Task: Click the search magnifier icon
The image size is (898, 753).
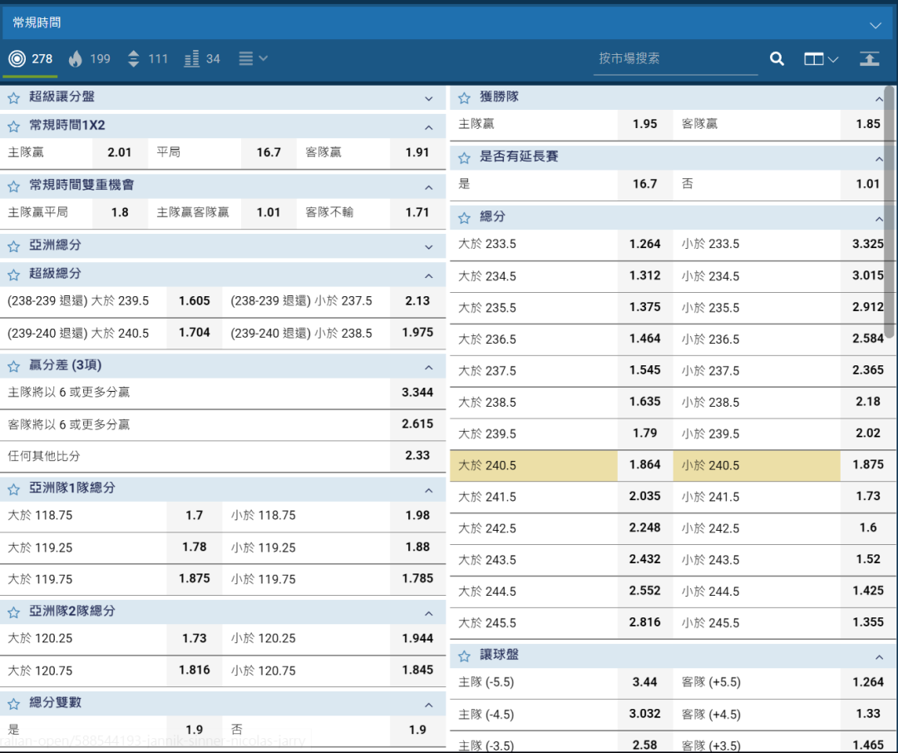Action: 777,59
